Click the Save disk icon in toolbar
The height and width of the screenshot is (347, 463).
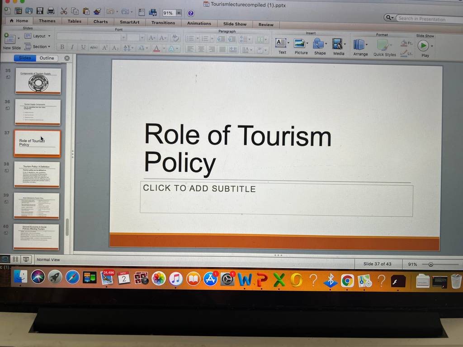point(40,11)
